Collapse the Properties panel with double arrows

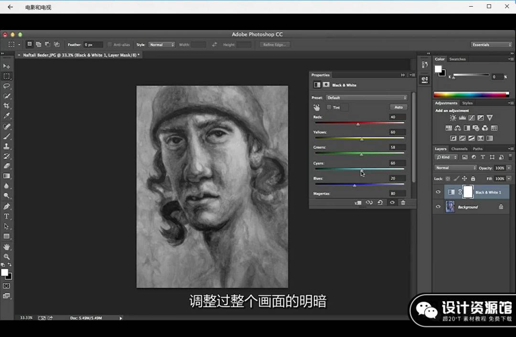coord(403,75)
